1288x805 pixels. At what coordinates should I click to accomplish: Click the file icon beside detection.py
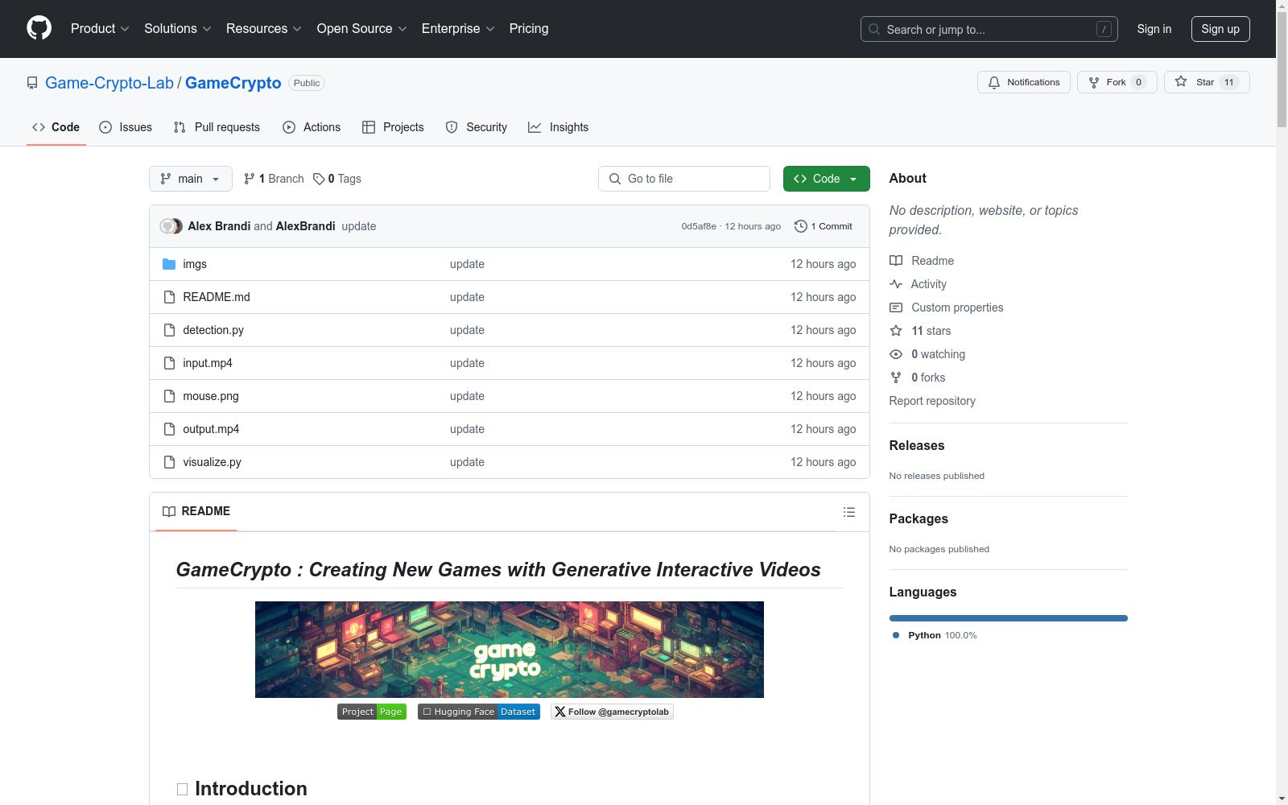pyautogui.click(x=169, y=330)
